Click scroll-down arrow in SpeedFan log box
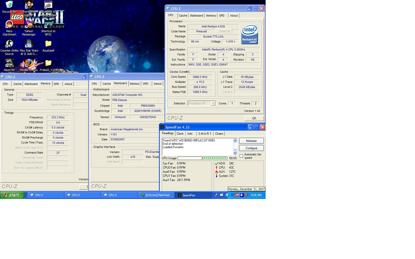The image size is (415, 259). pyautogui.click(x=235, y=153)
